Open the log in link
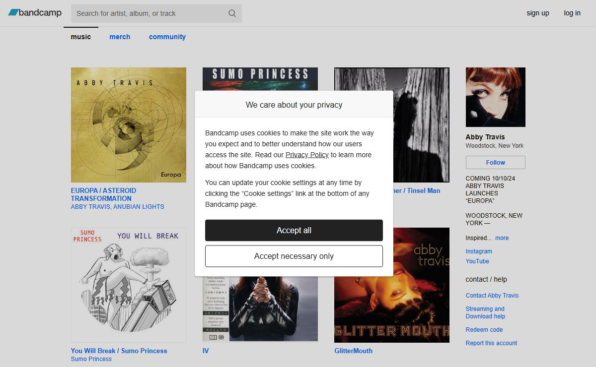This screenshot has height=367, width=596. click(572, 13)
